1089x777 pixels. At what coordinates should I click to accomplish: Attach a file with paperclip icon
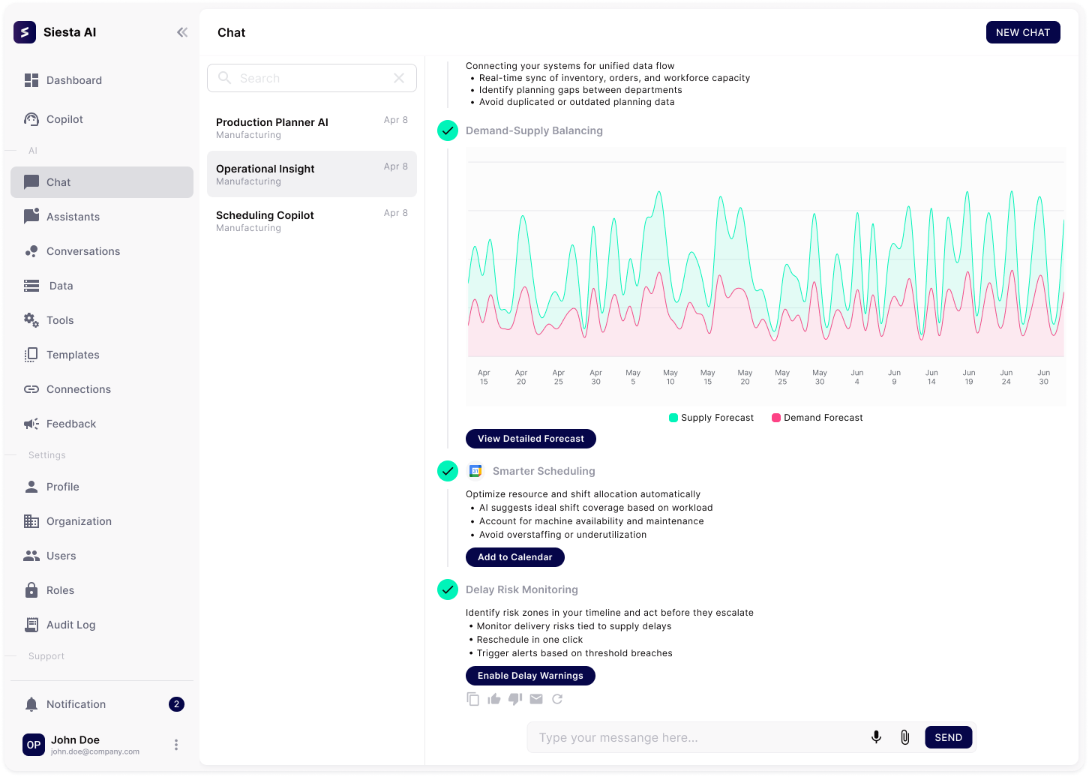(x=904, y=737)
